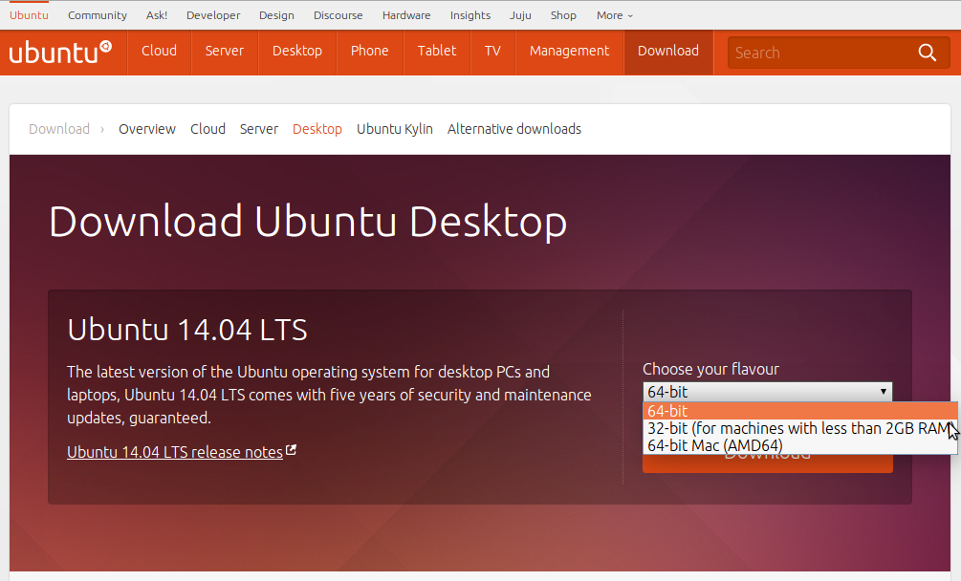
Task: Expand the More dropdown
Action: pos(614,15)
